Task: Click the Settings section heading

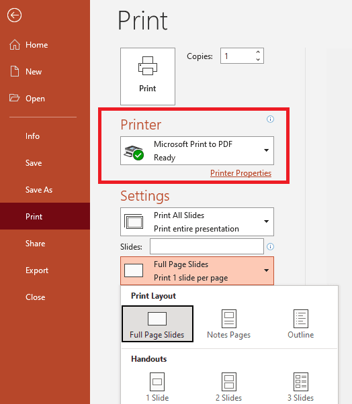Action: pos(145,196)
